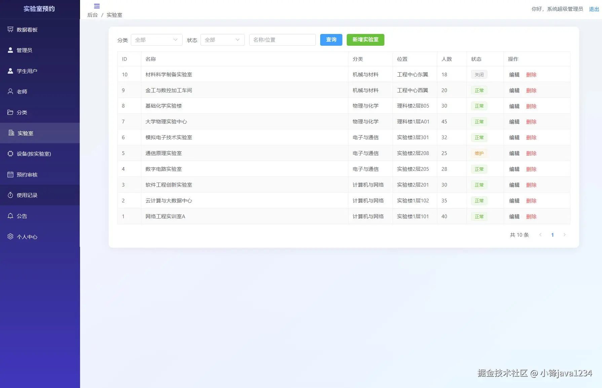Click the 实验室 building icon
The width and height of the screenshot is (602, 388).
pyautogui.click(x=11, y=133)
